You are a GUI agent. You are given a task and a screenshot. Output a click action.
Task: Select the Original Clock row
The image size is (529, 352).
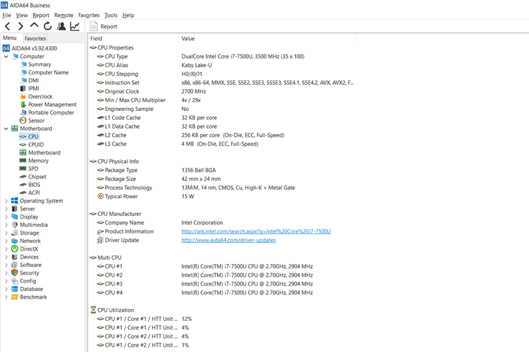pyautogui.click(x=223, y=92)
